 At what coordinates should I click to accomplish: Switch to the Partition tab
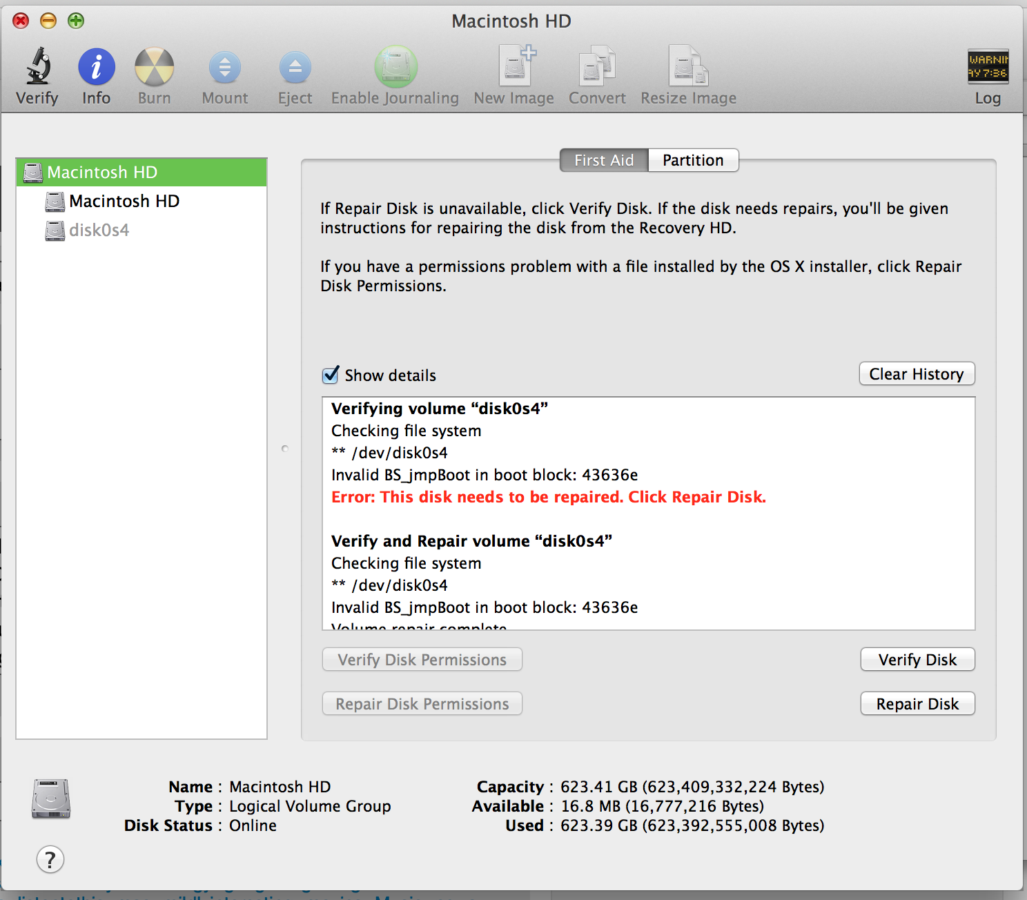click(693, 160)
